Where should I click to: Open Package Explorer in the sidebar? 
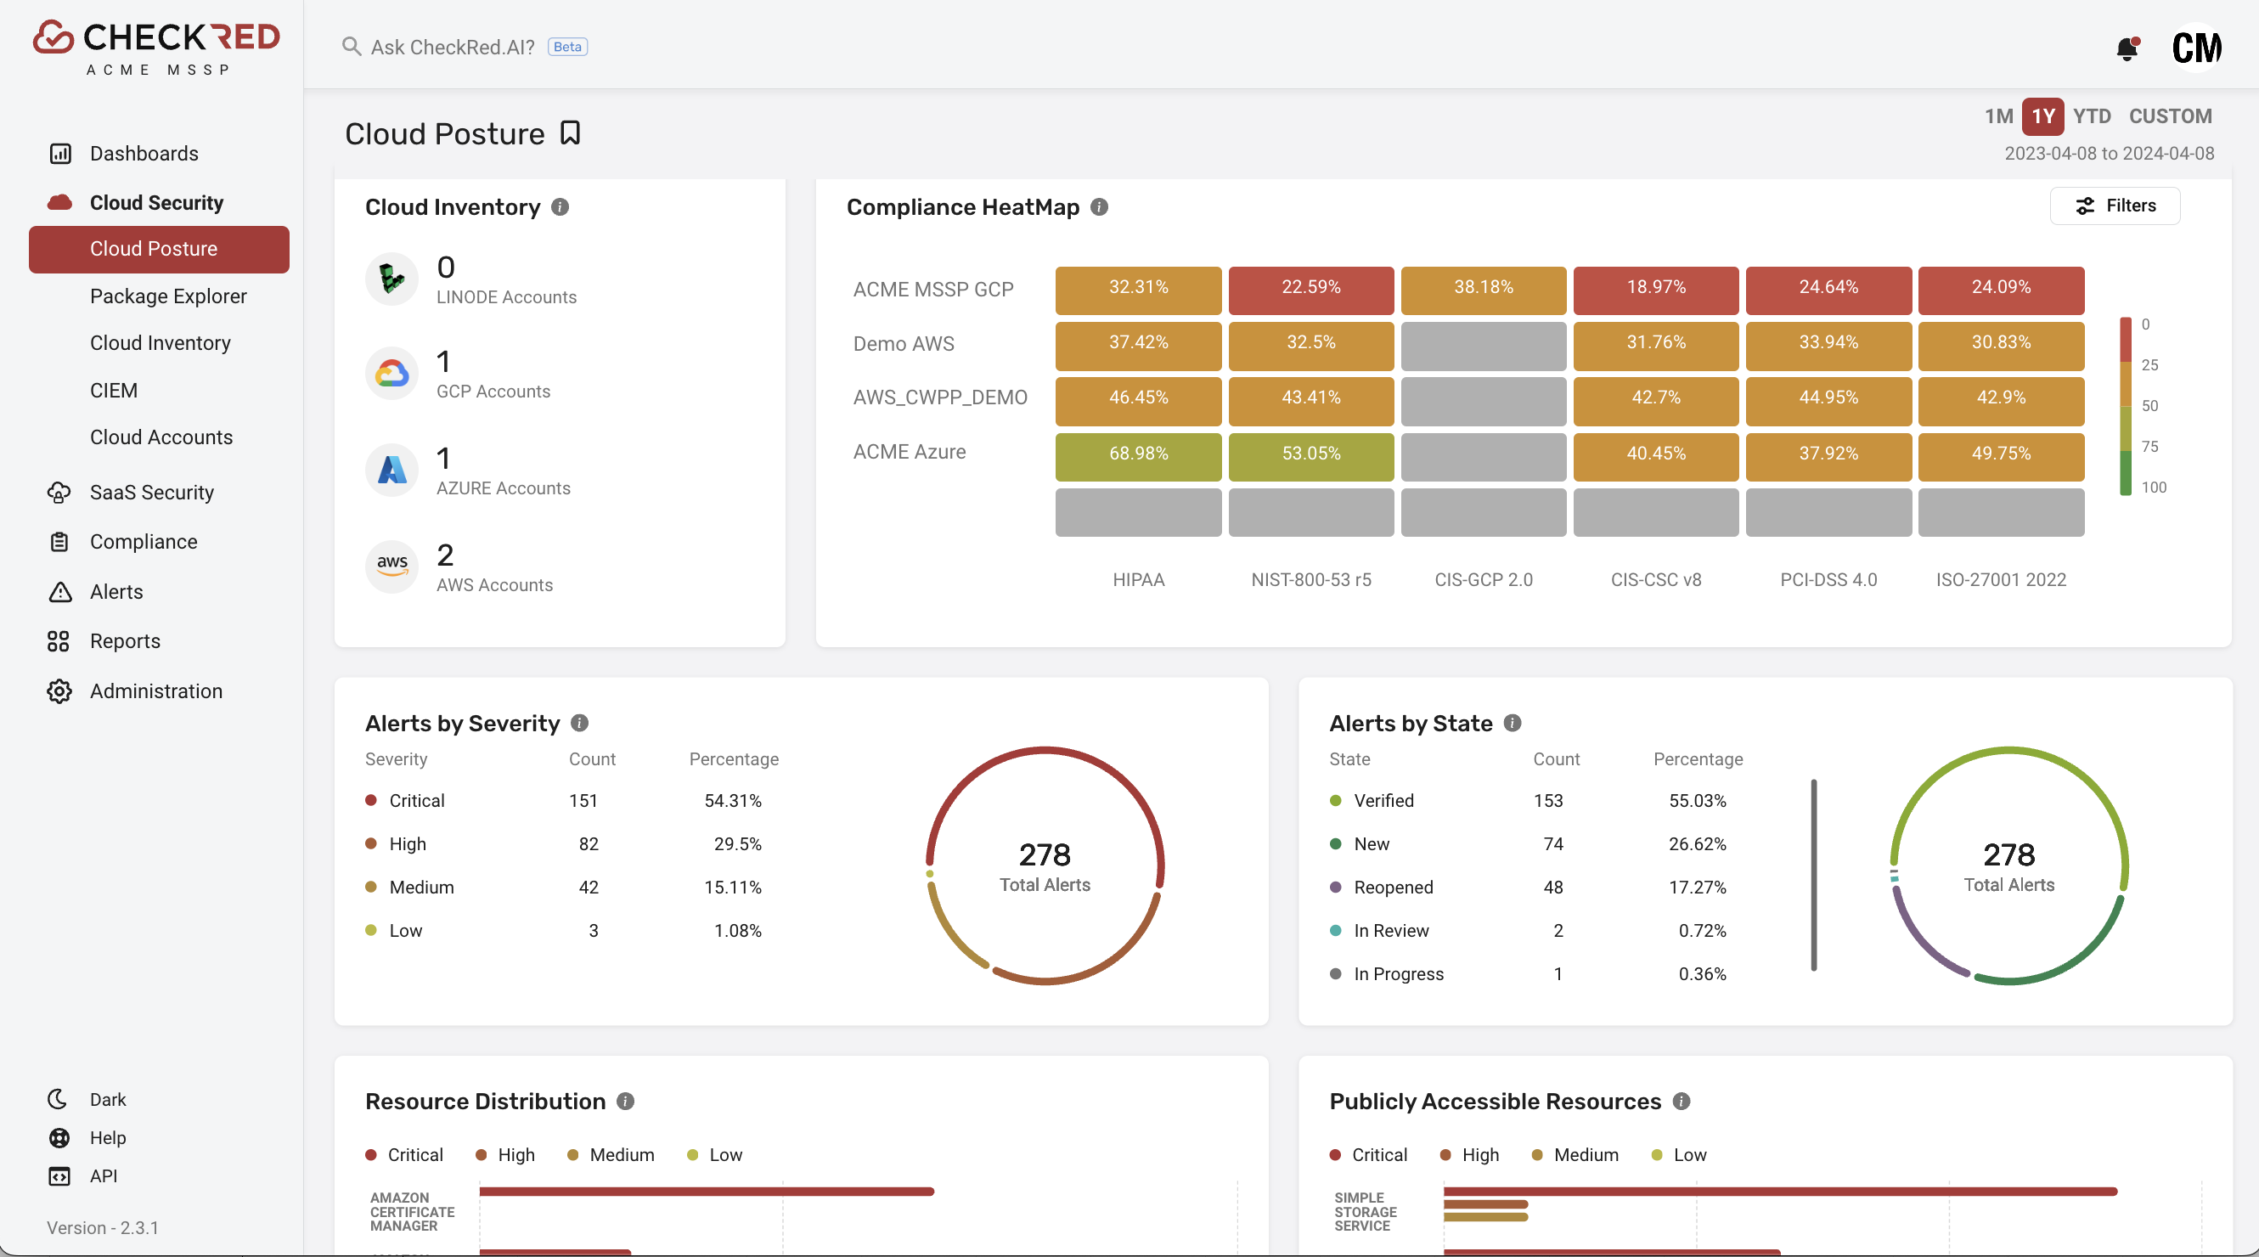[168, 296]
